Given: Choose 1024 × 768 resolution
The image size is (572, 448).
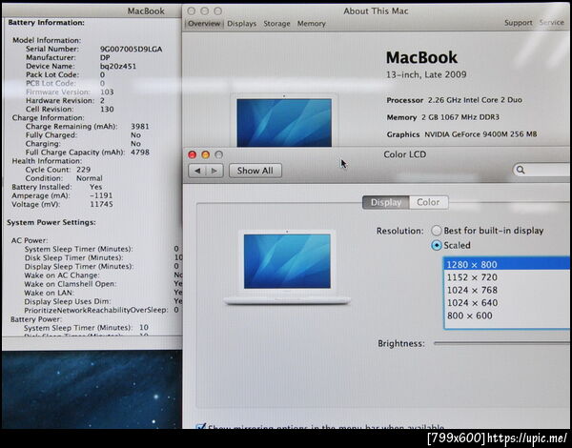Looking at the screenshot, I should click(x=507, y=290).
